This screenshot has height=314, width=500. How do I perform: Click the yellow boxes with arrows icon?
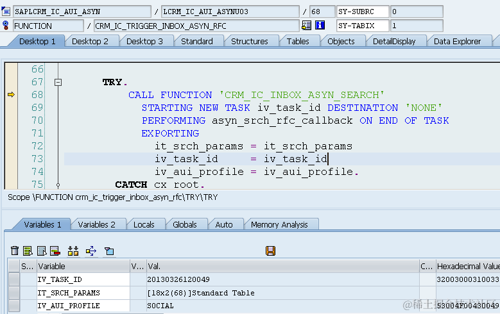[73, 251]
